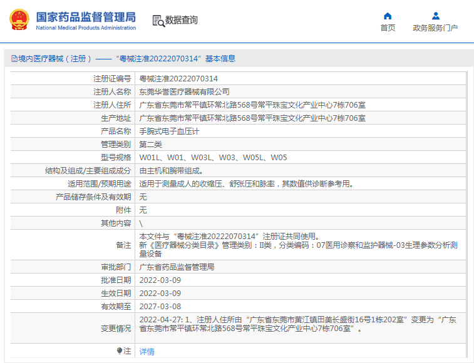Click the 数据查询 heading text

pos(182,20)
